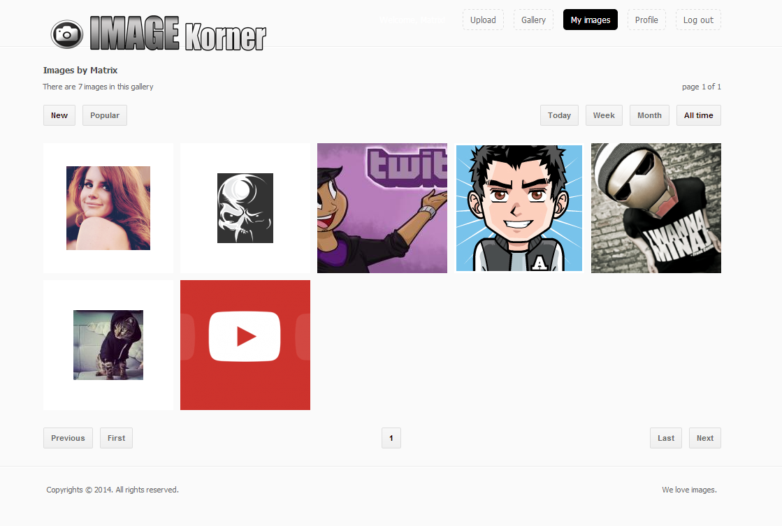Open the red-haired woman portrait thumbnail
Viewport: 782px width, 526px height.
(x=108, y=208)
